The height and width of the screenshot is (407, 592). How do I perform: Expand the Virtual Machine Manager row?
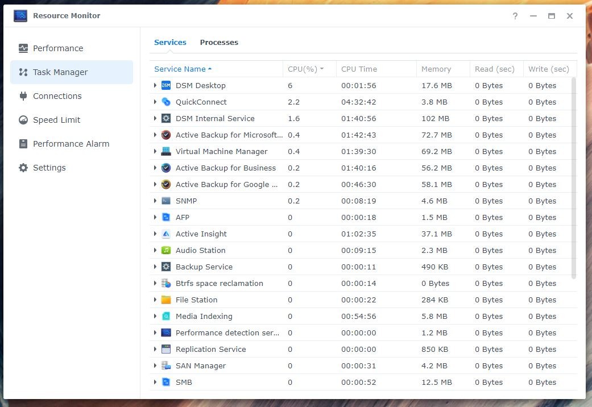pos(155,151)
